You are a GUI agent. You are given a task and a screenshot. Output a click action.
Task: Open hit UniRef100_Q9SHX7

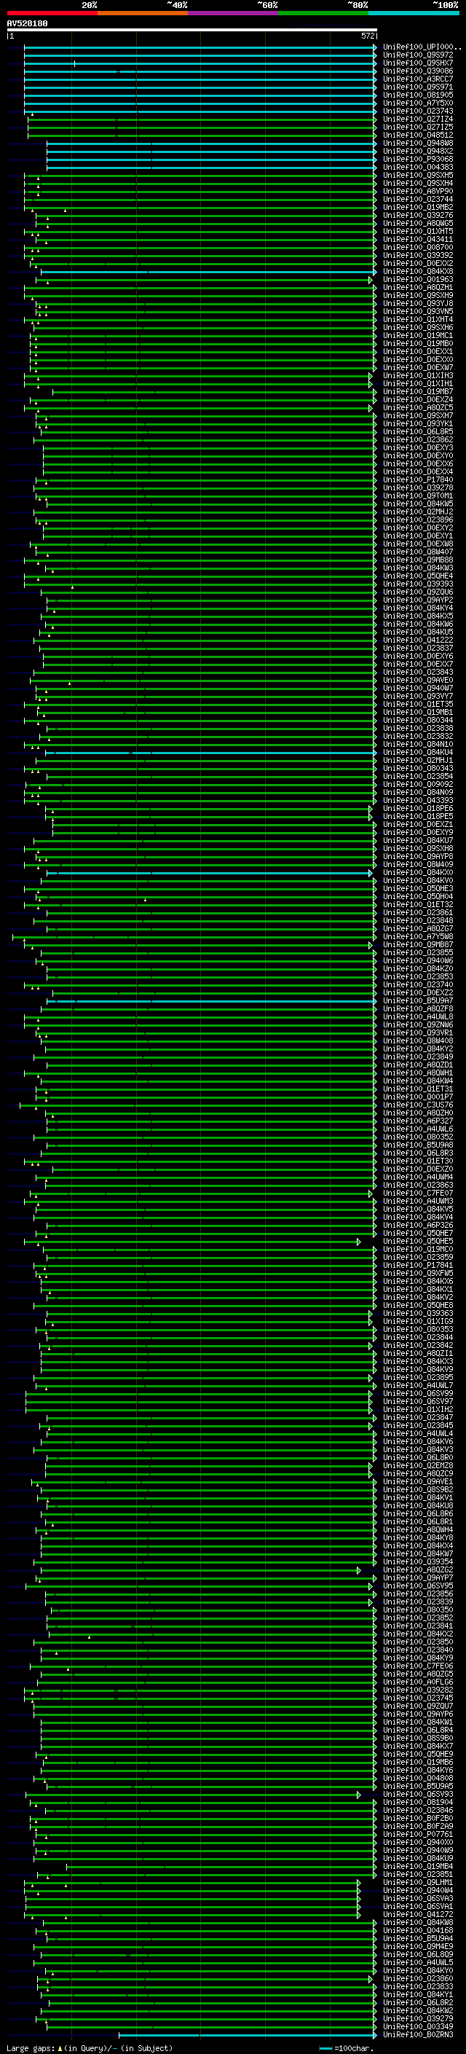(x=418, y=63)
